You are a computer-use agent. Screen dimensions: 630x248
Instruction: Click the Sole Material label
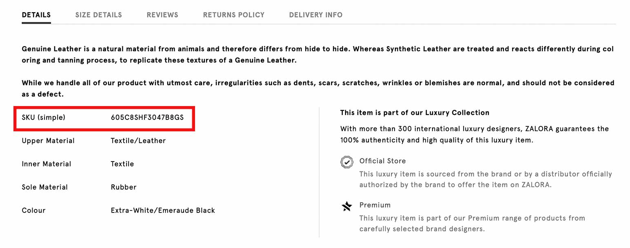(45, 187)
